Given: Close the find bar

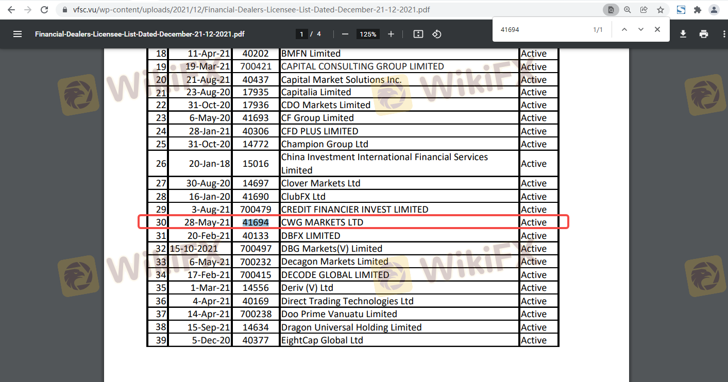Looking at the screenshot, I should click(657, 29).
